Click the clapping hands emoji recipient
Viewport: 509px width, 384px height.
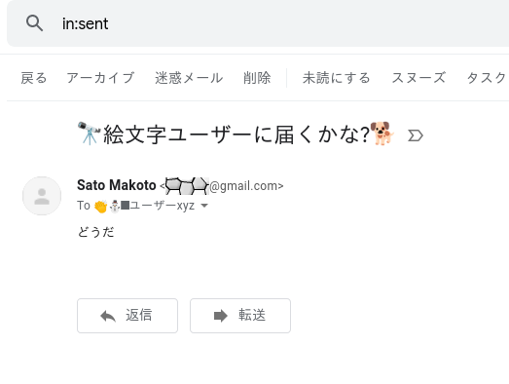(100, 207)
